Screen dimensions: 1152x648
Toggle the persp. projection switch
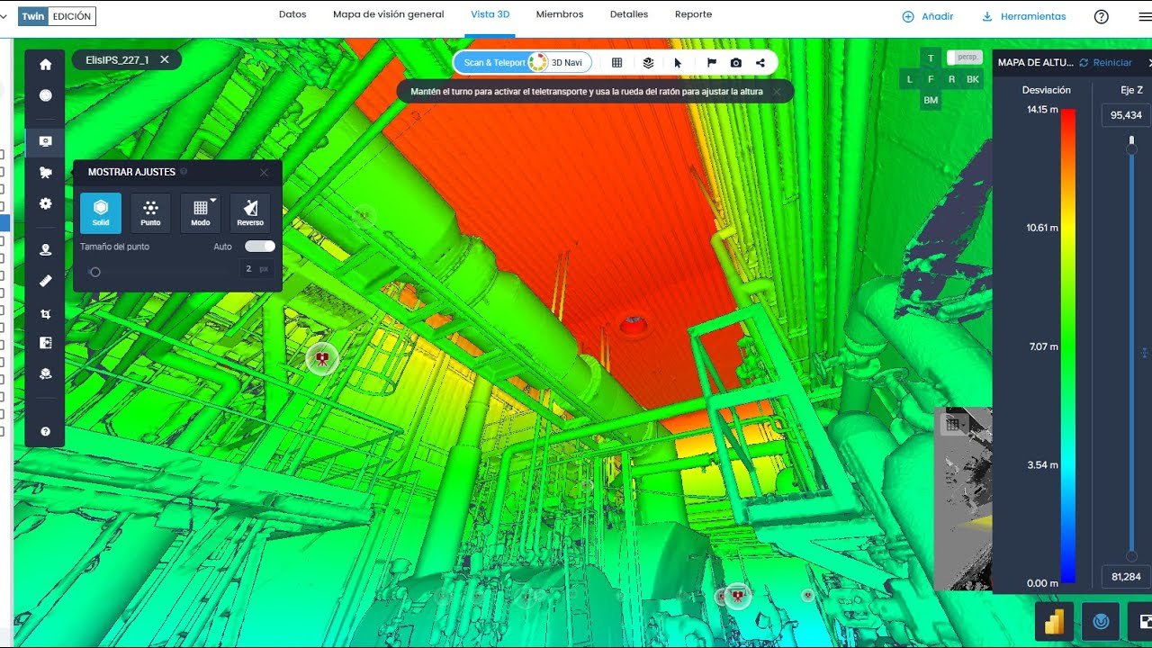(x=964, y=58)
